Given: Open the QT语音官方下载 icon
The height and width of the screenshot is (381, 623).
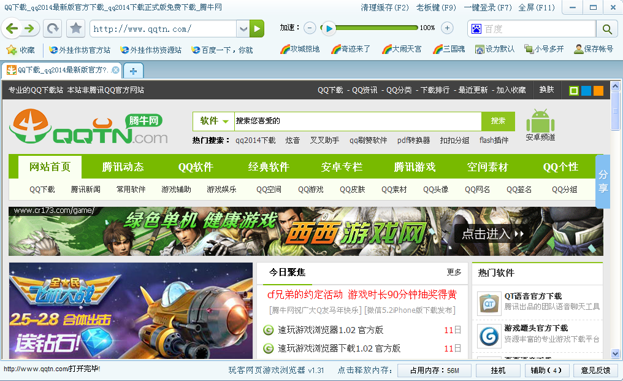Looking at the screenshot, I should [x=489, y=304].
